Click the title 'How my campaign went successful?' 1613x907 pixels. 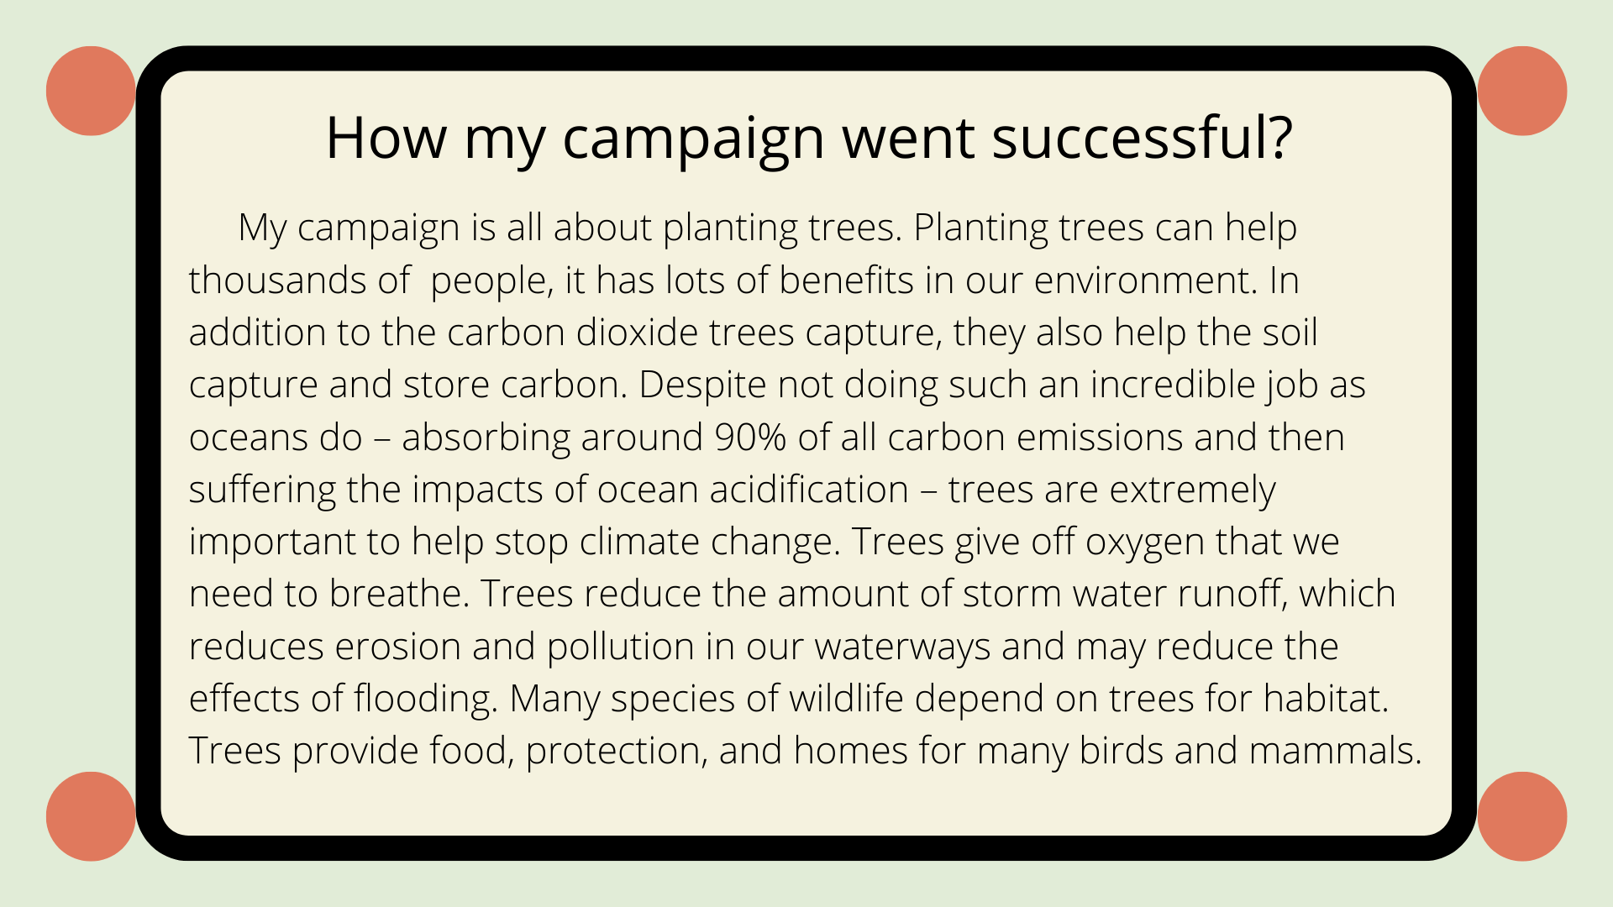click(x=806, y=139)
